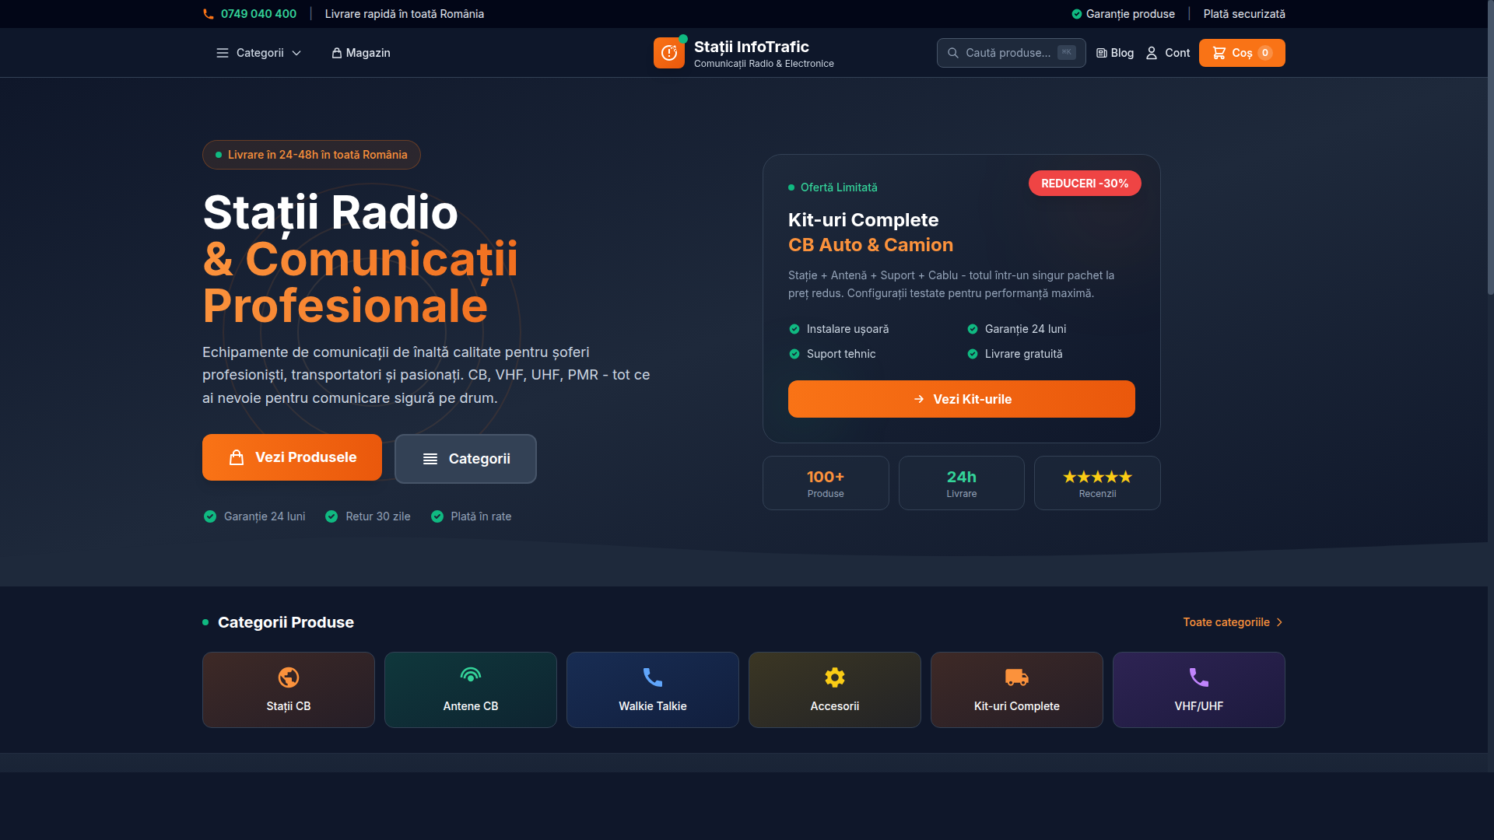
Task: Select the Stații CB category globe icon
Action: click(x=288, y=676)
